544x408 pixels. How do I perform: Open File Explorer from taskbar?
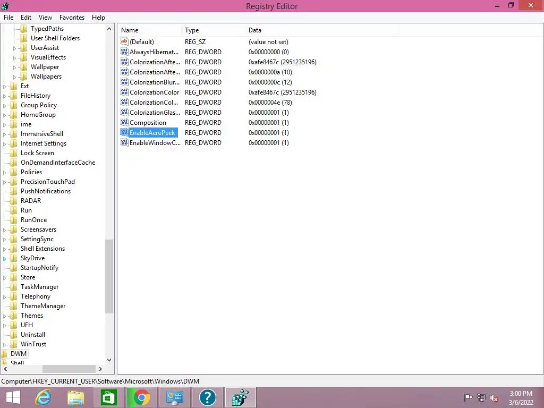click(75, 397)
